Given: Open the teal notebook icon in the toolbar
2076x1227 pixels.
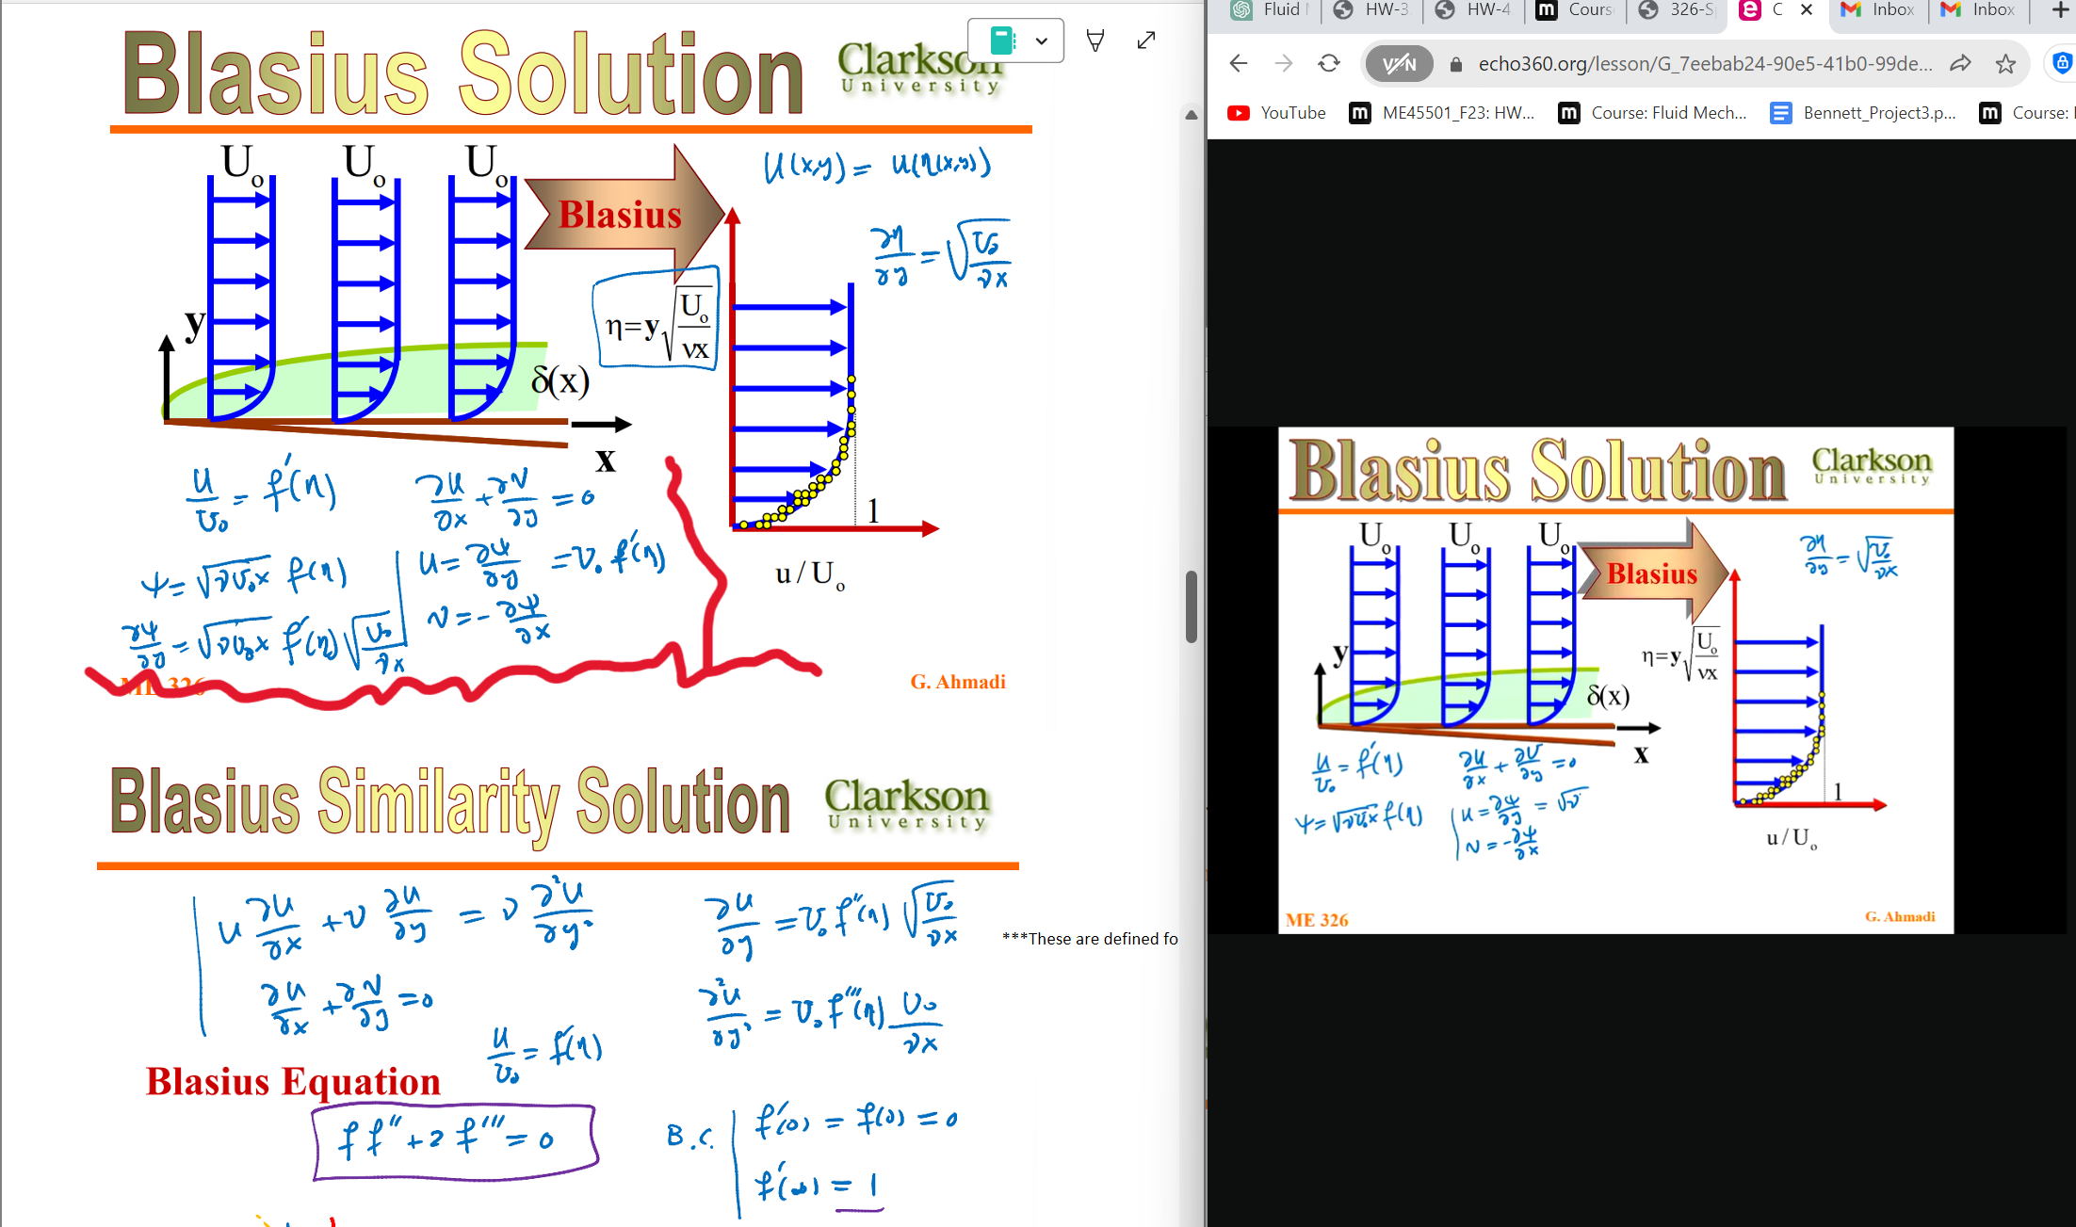Looking at the screenshot, I should pos(1001,40).
